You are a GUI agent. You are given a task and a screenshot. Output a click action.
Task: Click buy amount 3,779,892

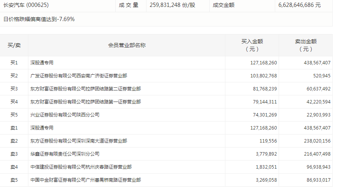[266, 154]
